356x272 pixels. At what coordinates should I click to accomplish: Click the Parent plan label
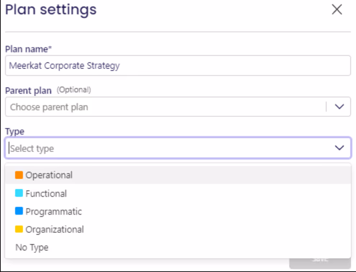(28, 91)
